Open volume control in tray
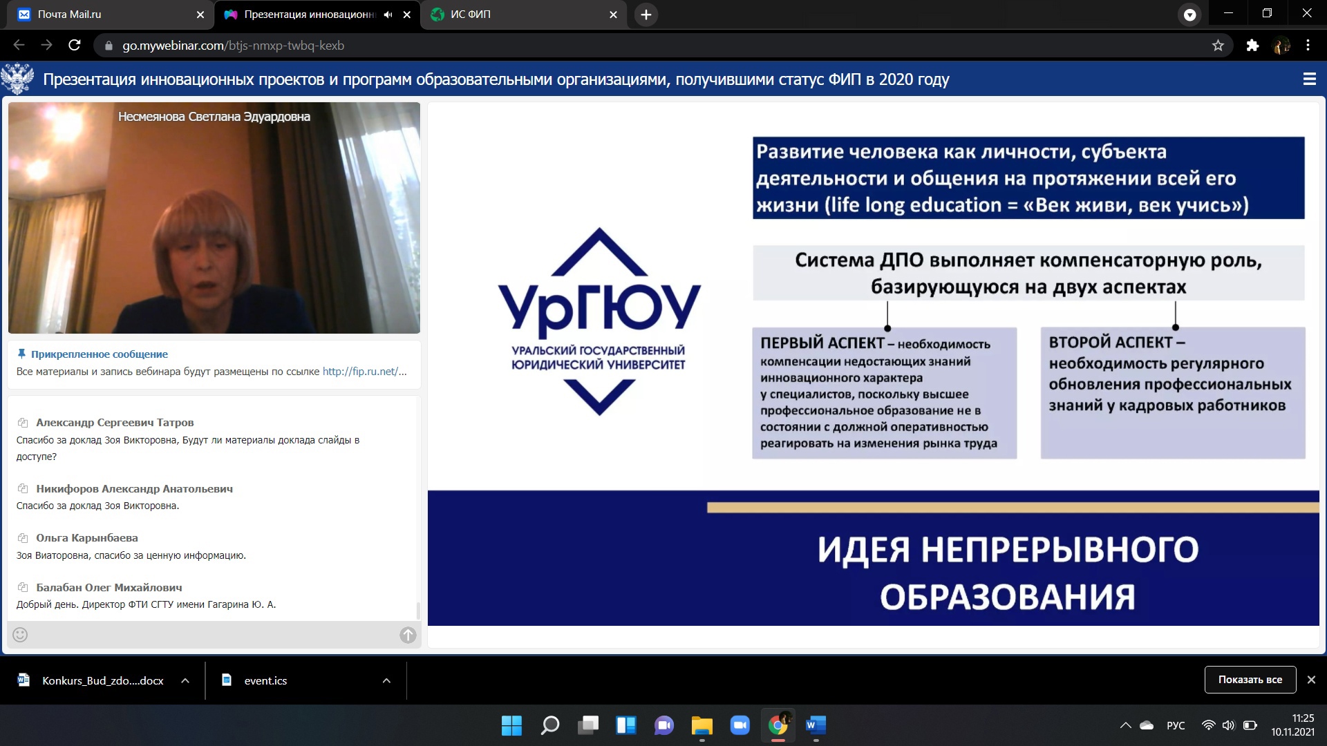1327x746 pixels. (x=1228, y=725)
